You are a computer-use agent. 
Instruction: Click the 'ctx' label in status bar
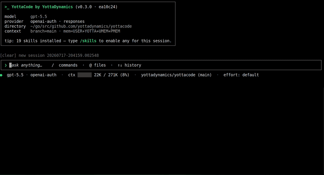72,75
